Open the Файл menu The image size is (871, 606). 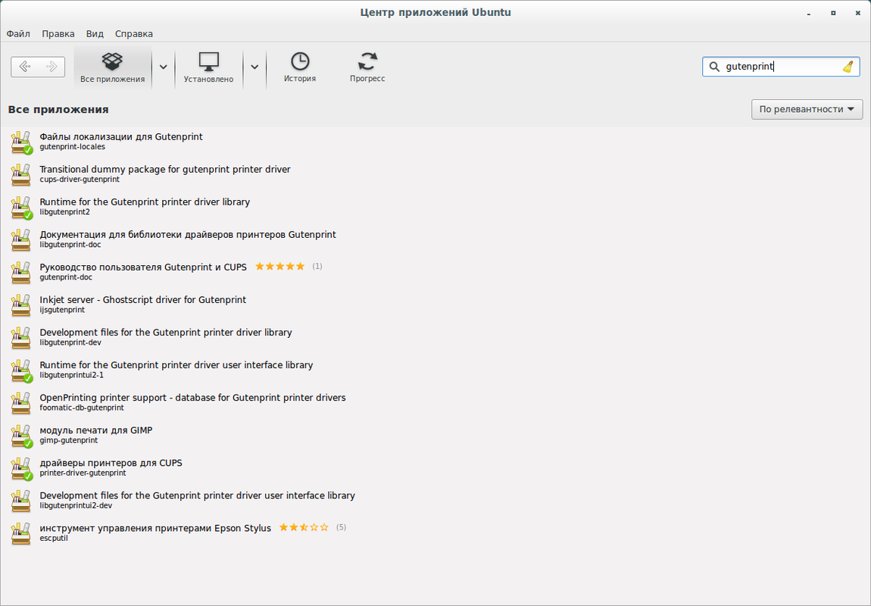click(18, 34)
